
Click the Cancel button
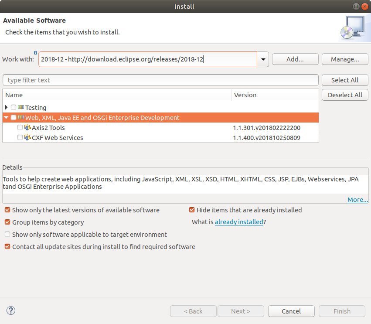tap(291, 311)
